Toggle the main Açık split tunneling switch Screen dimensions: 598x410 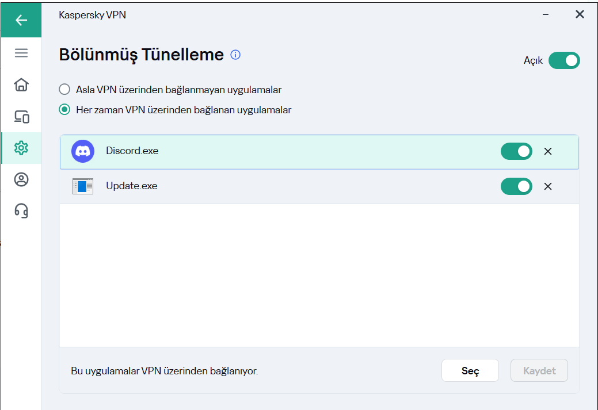[563, 60]
